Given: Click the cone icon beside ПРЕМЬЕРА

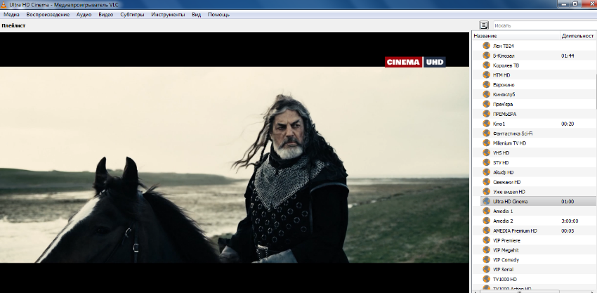Looking at the screenshot, I should 486,114.
